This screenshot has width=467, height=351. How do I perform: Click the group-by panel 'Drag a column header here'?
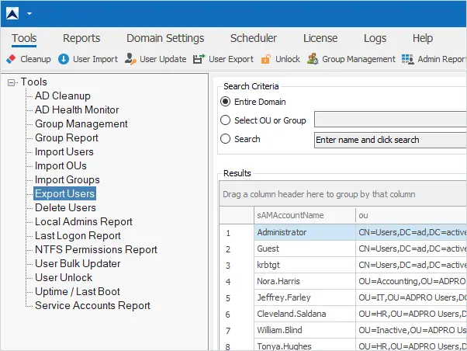pyautogui.click(x=343, y=194)
